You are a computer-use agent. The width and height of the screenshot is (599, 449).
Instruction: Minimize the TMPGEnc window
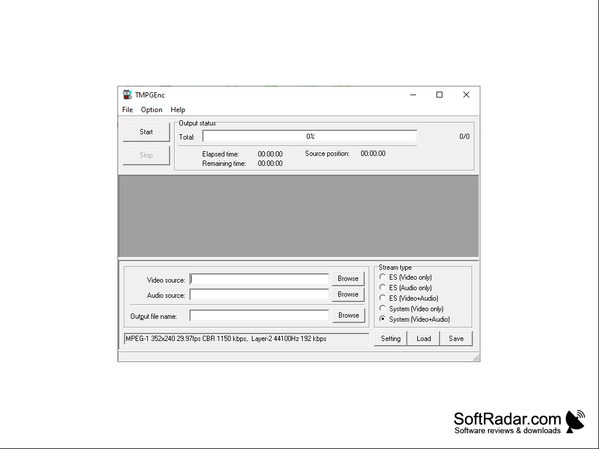413,95
